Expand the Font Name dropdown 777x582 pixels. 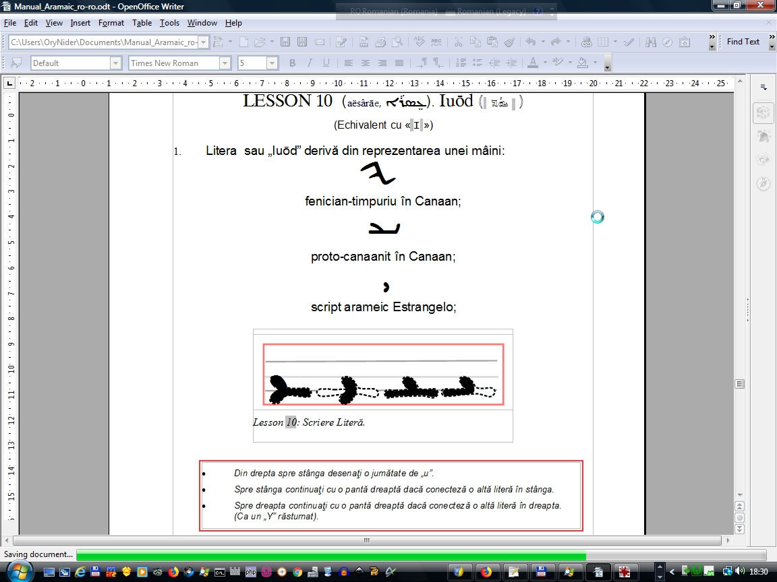[x=225, y=63]
